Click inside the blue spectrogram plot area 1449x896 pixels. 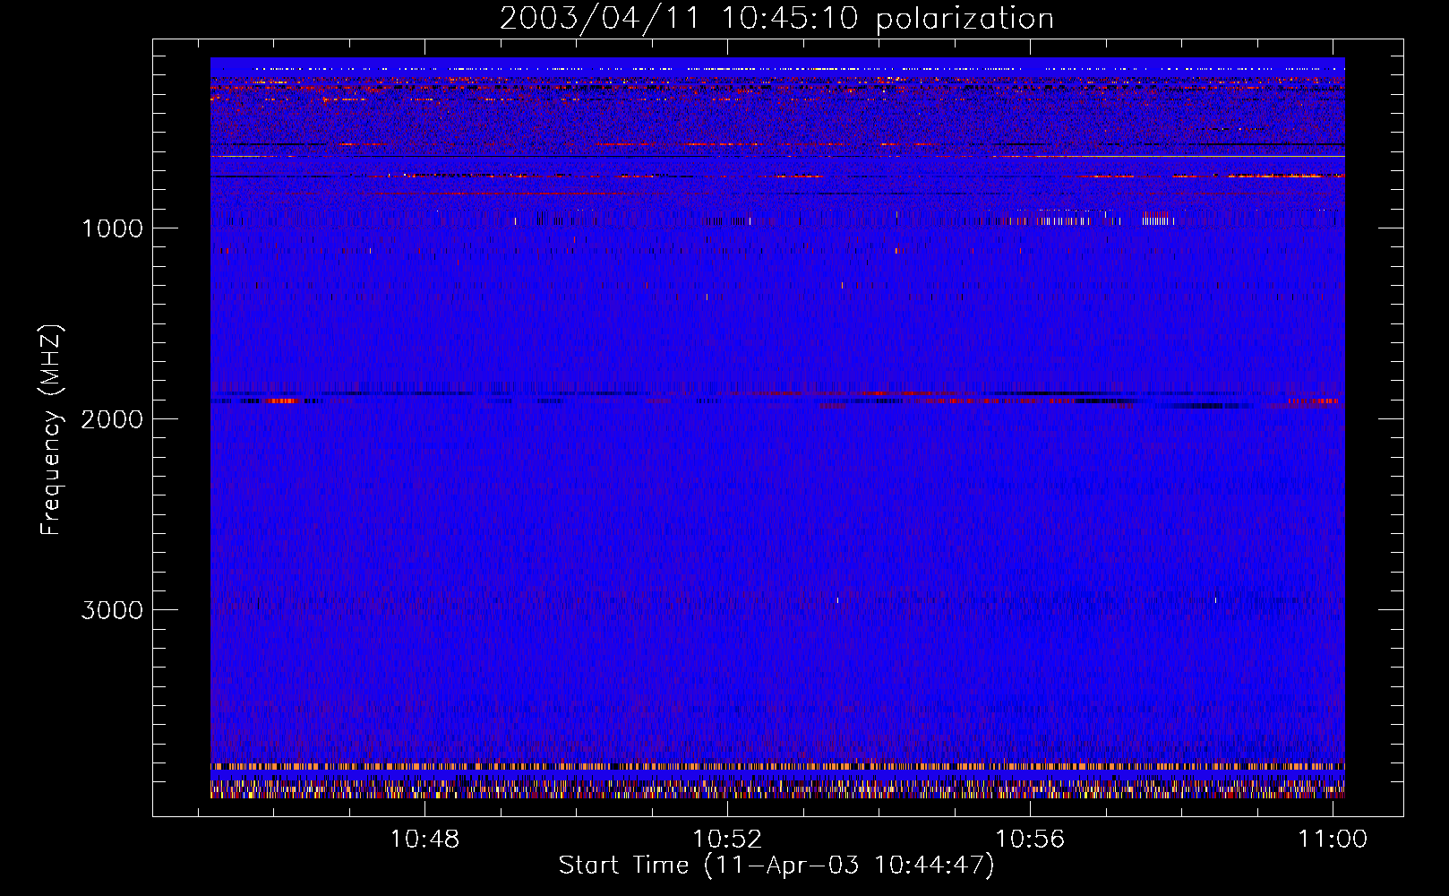[x=777, y=427]
